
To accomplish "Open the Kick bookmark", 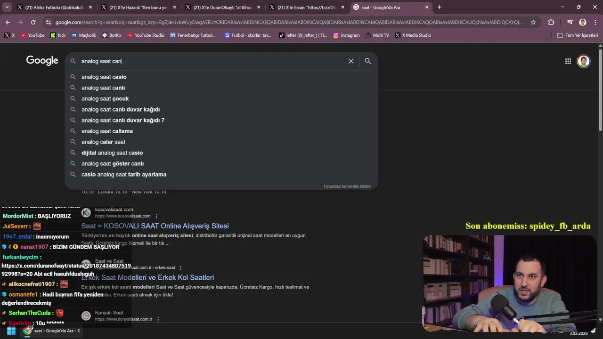I will (58, 35).
